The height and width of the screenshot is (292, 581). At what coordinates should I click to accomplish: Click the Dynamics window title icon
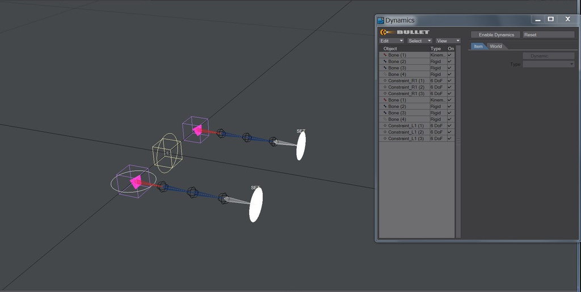(381, 20)
